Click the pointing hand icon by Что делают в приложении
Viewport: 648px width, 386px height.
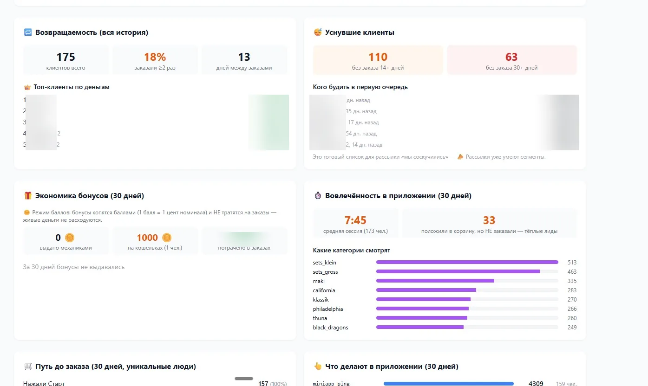(318, 367)
